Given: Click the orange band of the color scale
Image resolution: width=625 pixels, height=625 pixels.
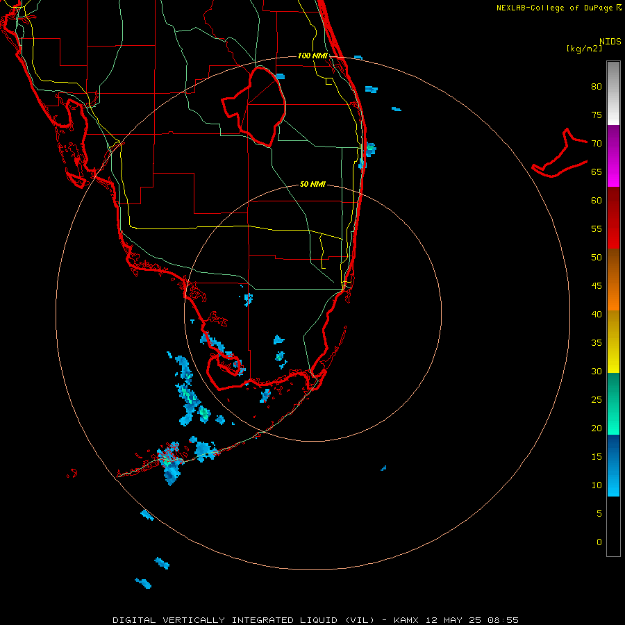Looking at the screenshot, I should (x=613, y=279).
